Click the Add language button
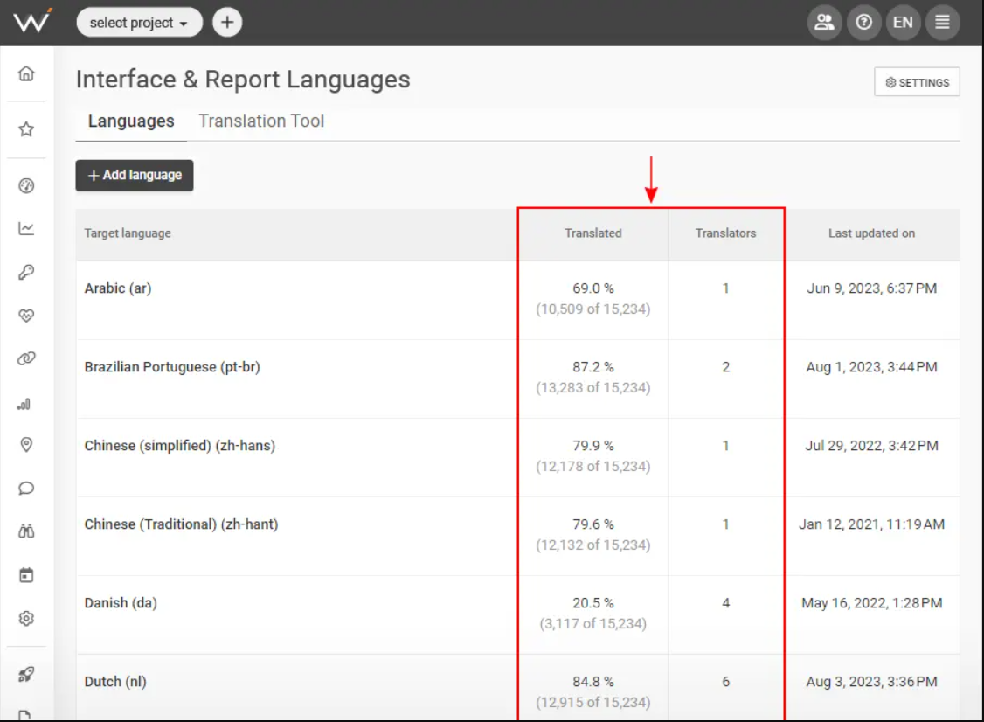 pos(135,175)
